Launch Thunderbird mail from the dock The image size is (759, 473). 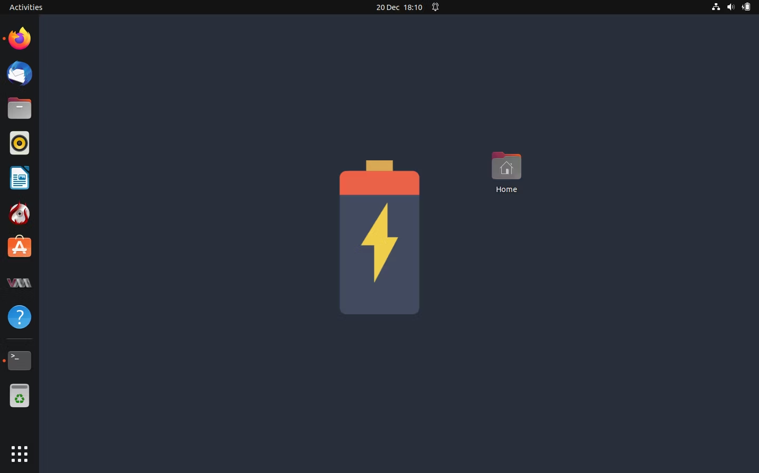pos(20,73)
